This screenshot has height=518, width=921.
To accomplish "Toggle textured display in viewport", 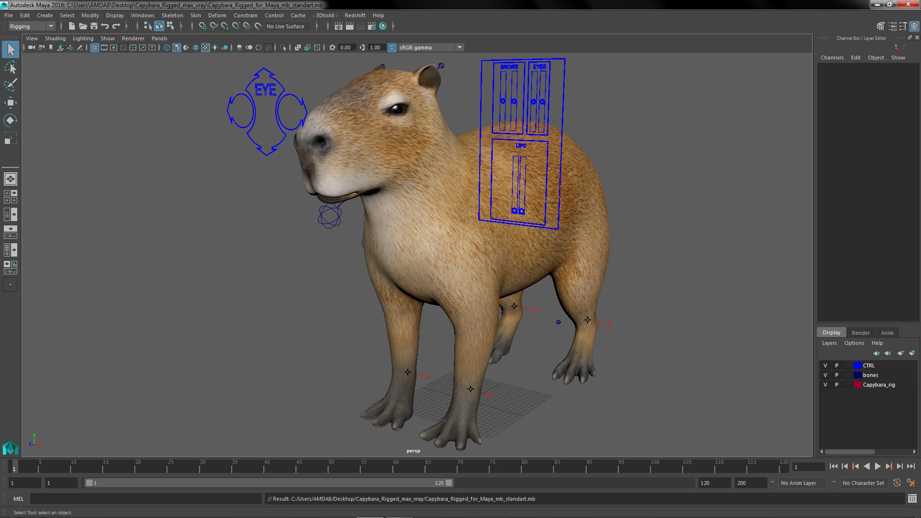I will pos(205,47).
